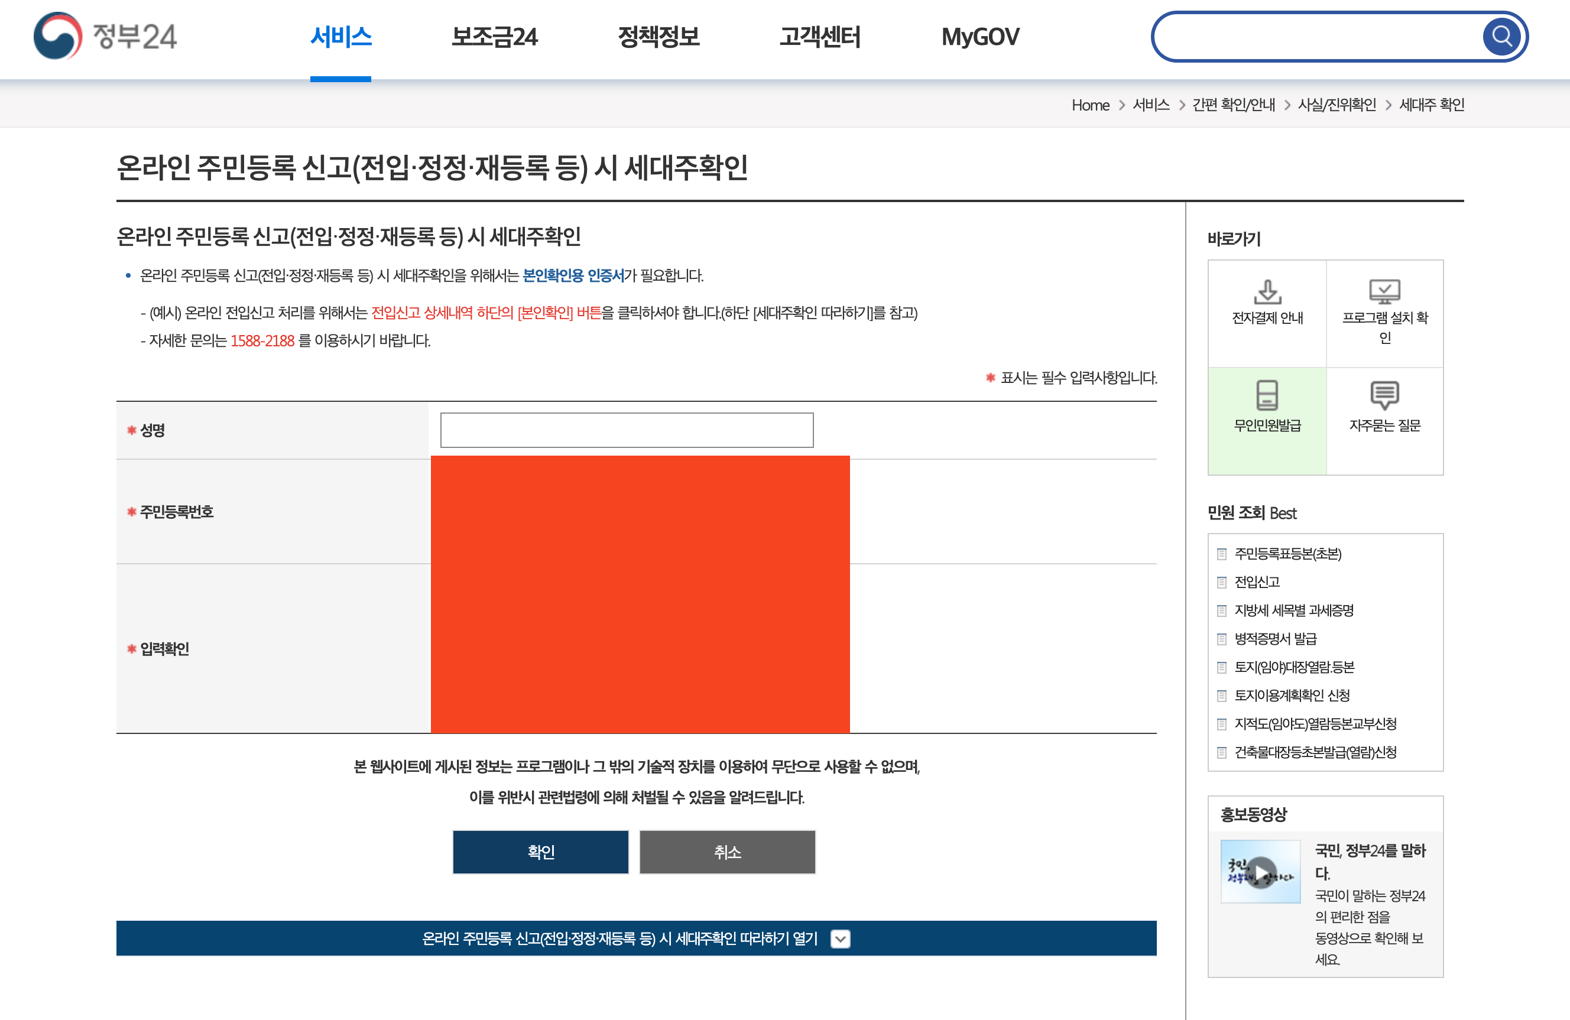This screenshot has height=1020, width=1570.
Task: Open 무인민원발급 kiosk icon
Action: tap(1267, 395)
